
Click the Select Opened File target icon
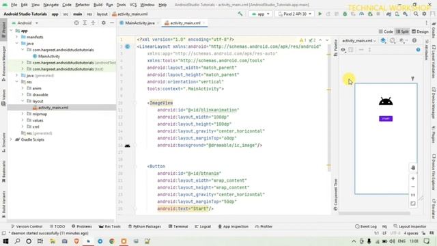coord(76,23)
